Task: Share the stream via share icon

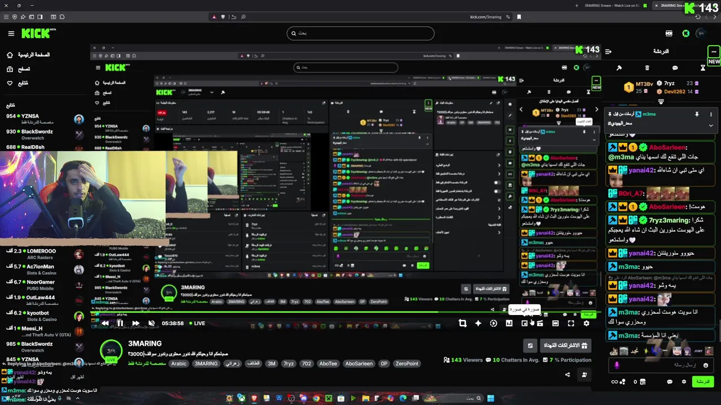Action: pyautogui.click(x=567, y=375)
